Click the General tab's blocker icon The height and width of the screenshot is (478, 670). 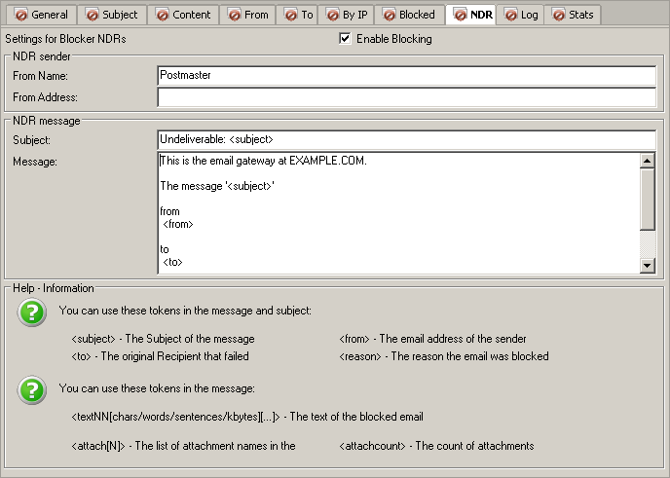19,15
